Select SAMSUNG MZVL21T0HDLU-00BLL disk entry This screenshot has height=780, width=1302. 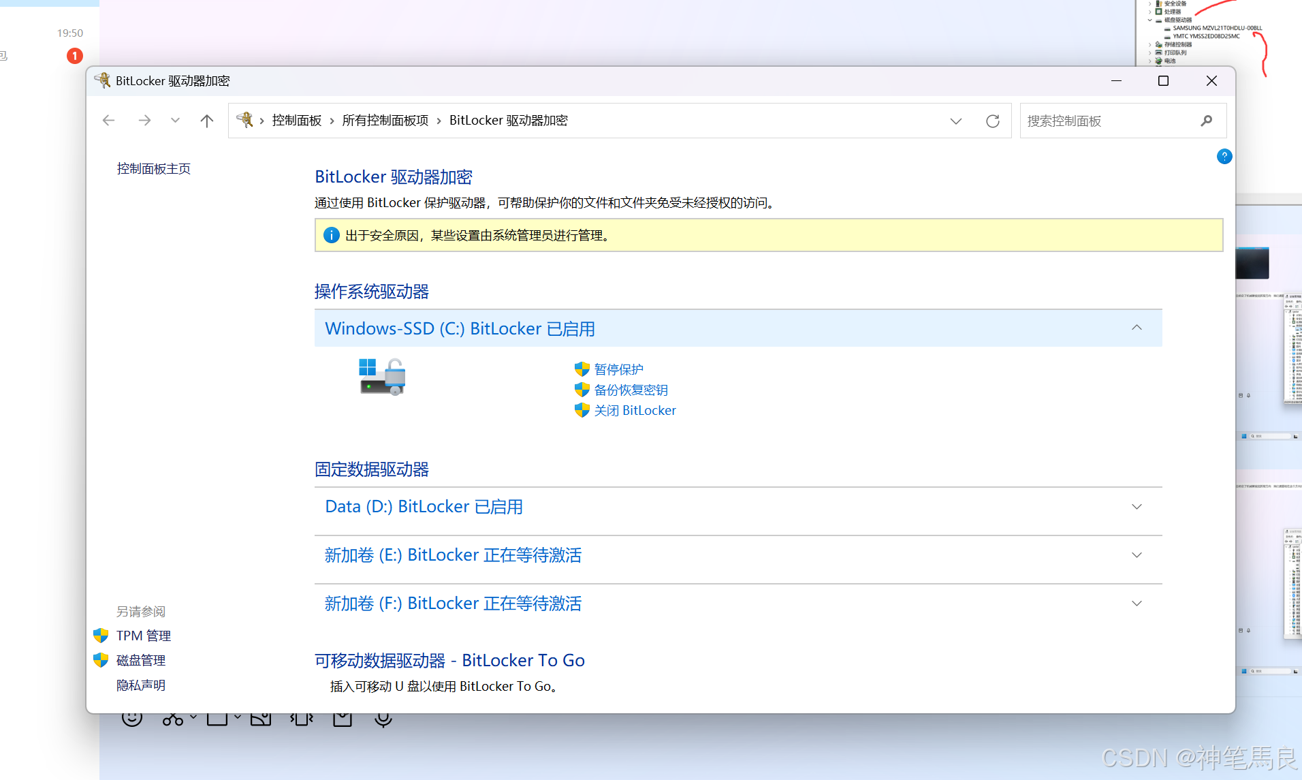(1217, 29)
